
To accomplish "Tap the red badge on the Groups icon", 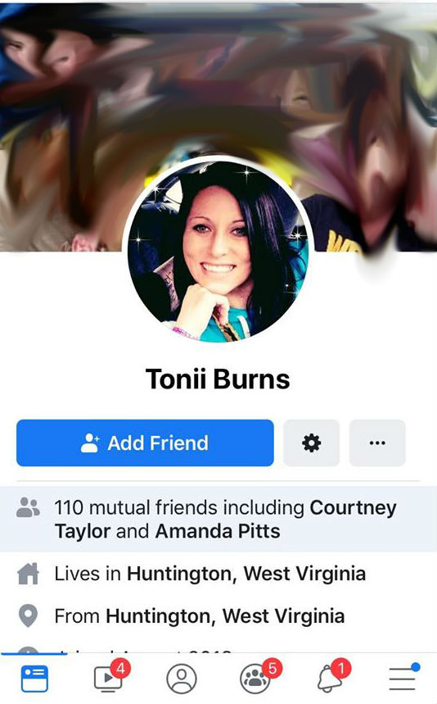I will click(272, 669).
